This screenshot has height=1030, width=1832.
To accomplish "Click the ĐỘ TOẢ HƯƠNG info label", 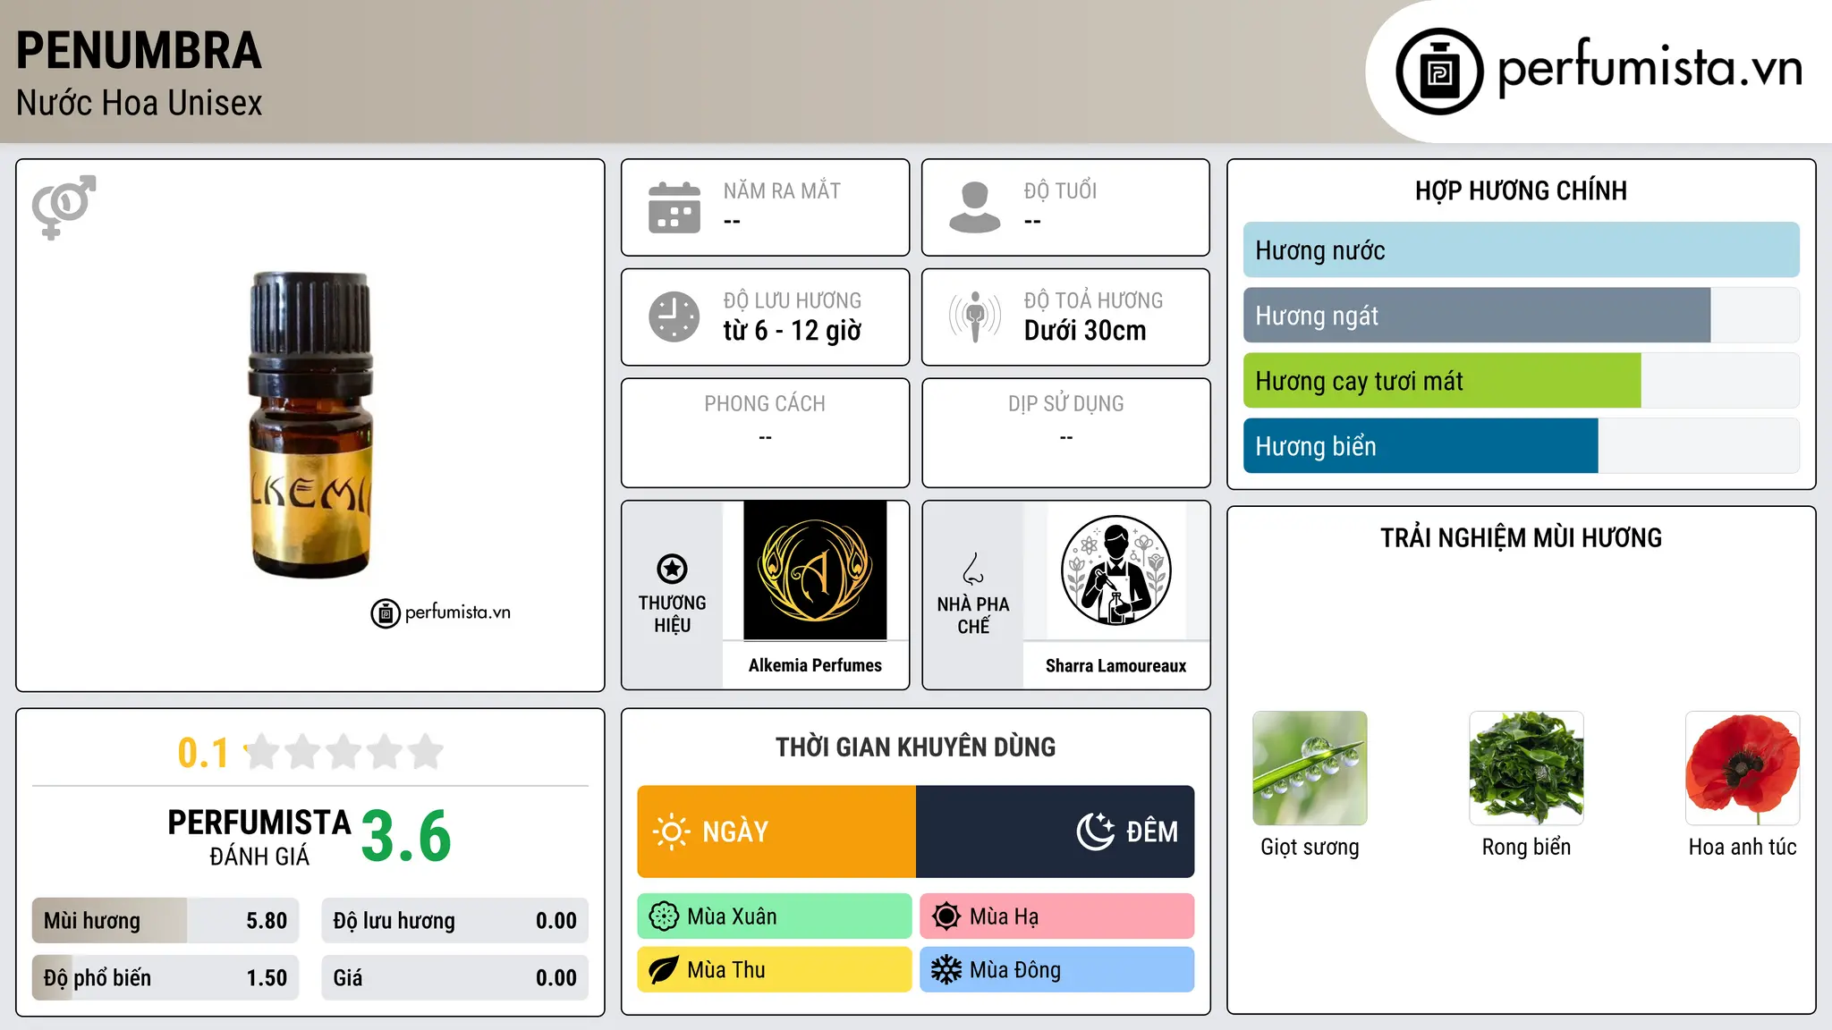I will [1093, 300].
